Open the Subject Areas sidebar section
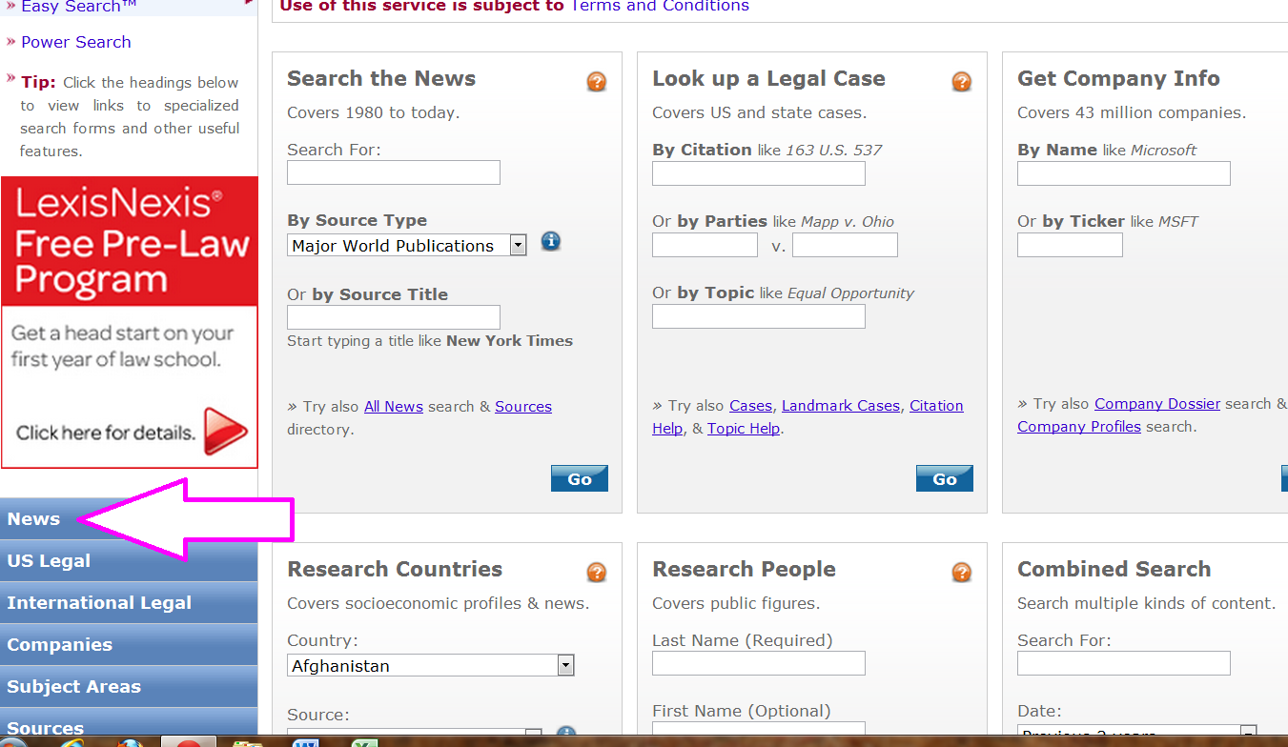1288x747 pixels. (129, 687)
